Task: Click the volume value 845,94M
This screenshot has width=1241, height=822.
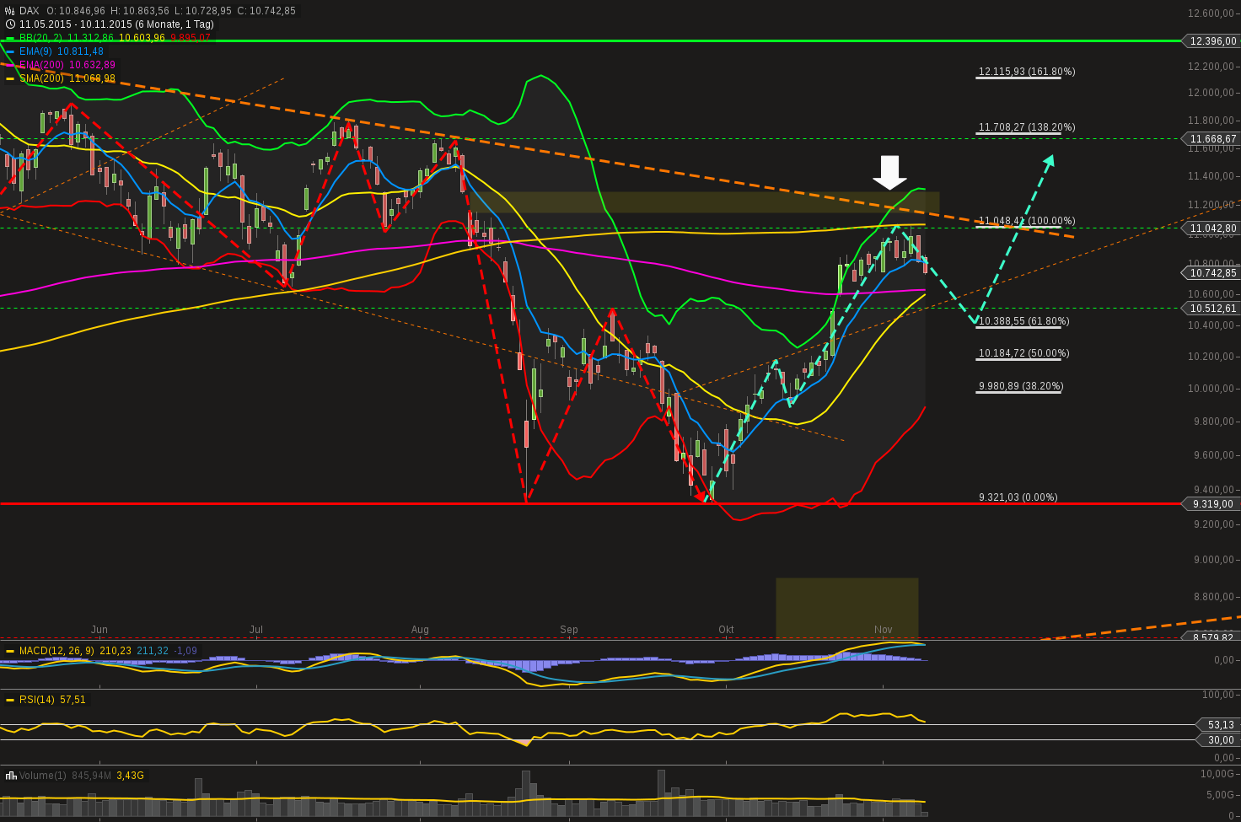Action: point(91,776)
